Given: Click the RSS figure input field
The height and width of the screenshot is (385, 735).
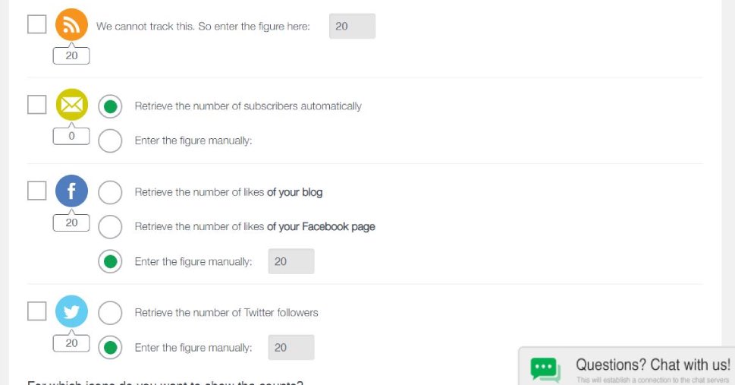Looking at the screenshot, I should point(352,27).
